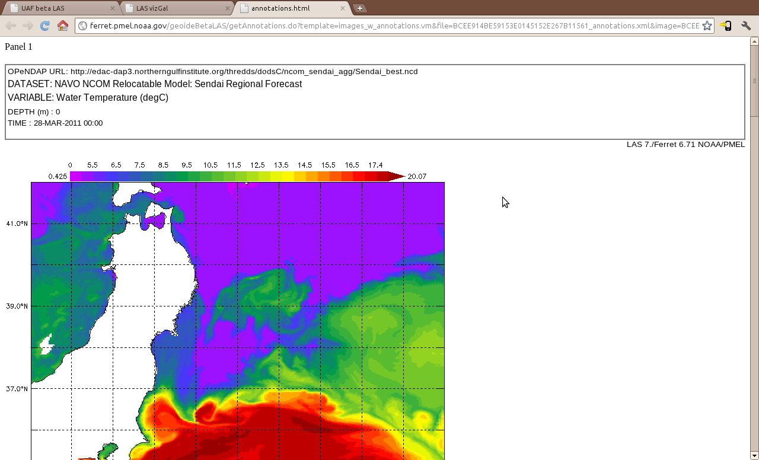Close the annotations.html tab
The image size is (759, 460).
pyautogui.click(x=342, y=8)
